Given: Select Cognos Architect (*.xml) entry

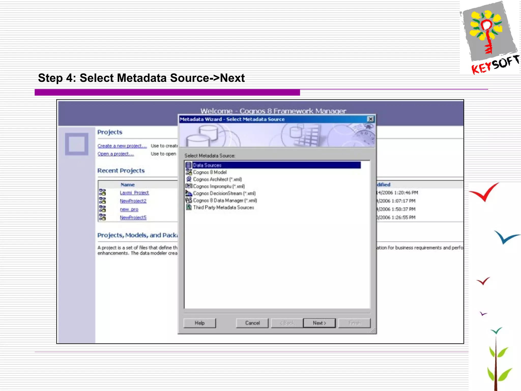Looking at the screenshot, I should point(217,179).
